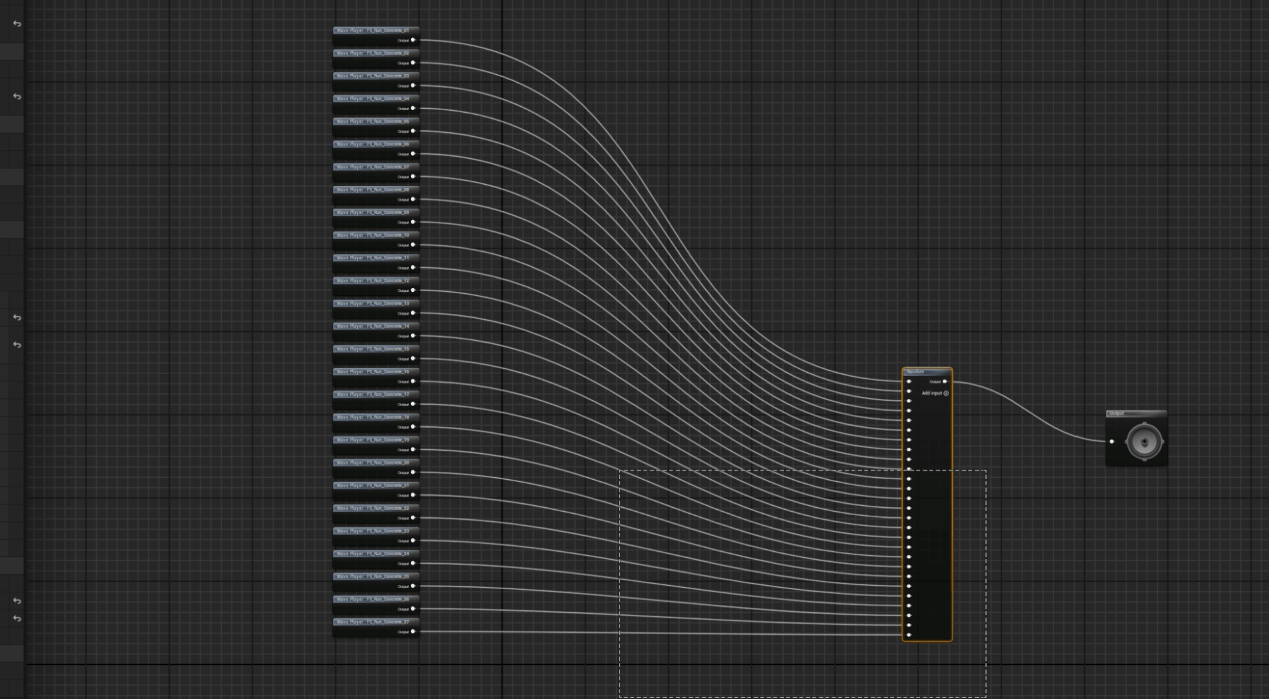Click the bottommost reset arrow in the left sidebar
The height and width of the screenshot is (699, 1269).
17,619
